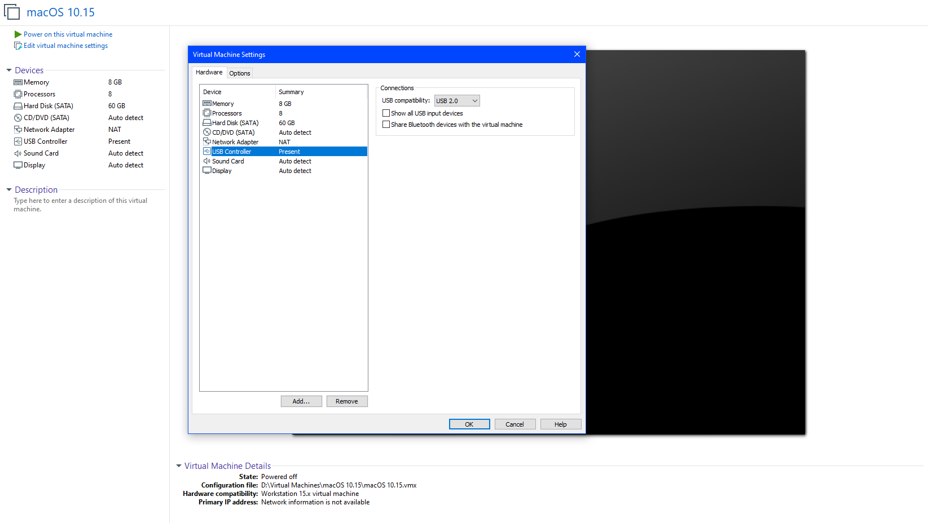
Task: Click the Hard Disk (SATA) icon in the dialog
Action: point(207,123)
